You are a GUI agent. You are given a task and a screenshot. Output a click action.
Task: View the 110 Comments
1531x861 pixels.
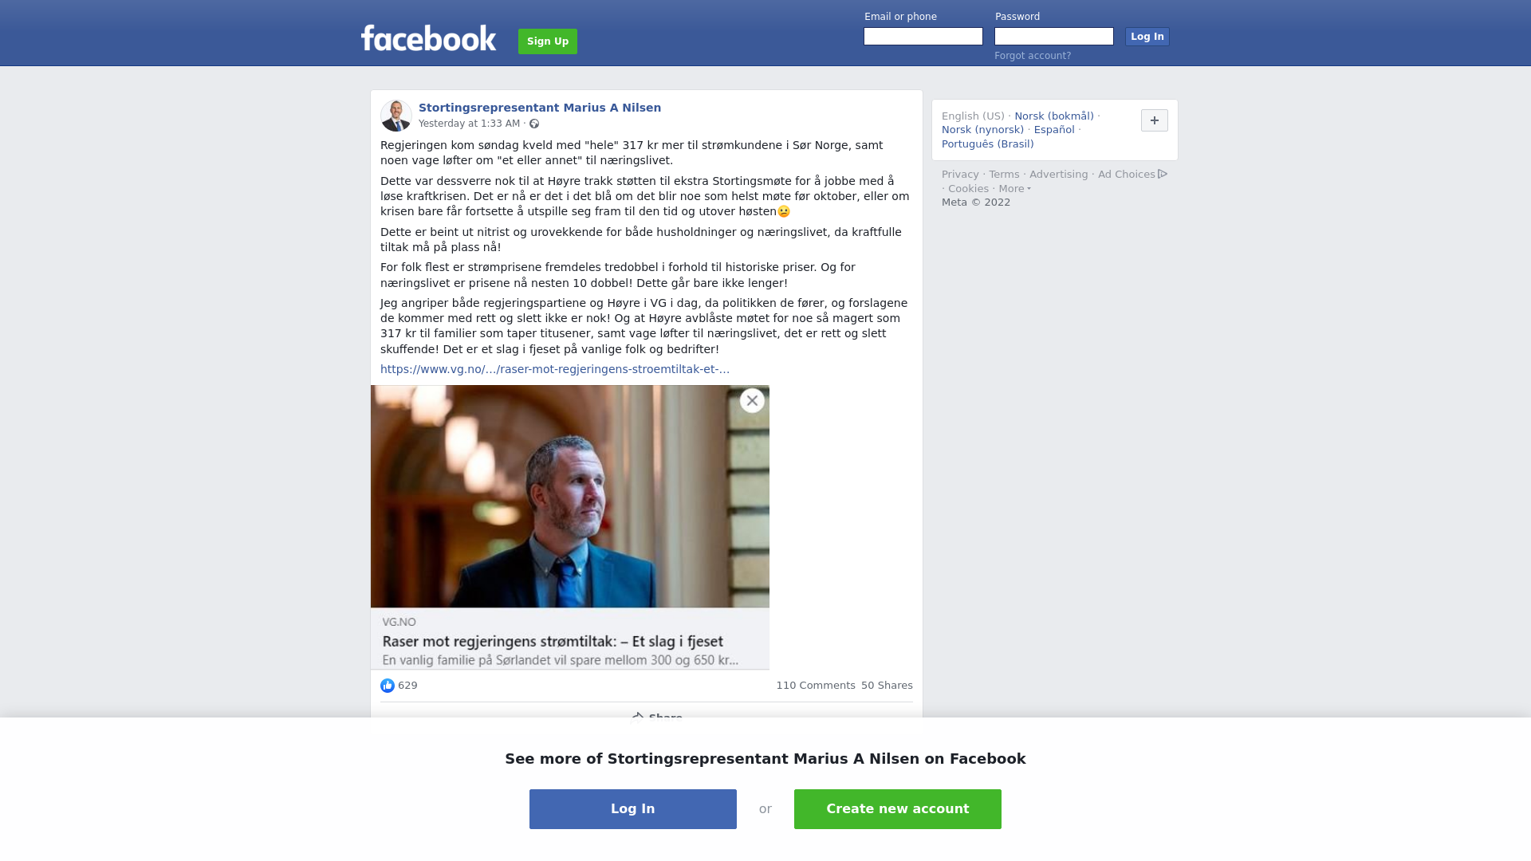click(816, 686)
